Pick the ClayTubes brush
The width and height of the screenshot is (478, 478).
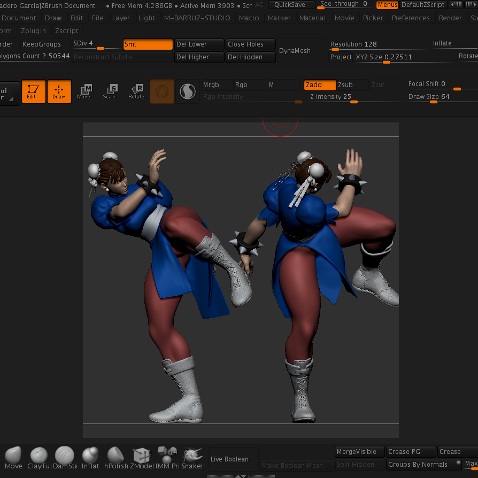tap(39, 458)
